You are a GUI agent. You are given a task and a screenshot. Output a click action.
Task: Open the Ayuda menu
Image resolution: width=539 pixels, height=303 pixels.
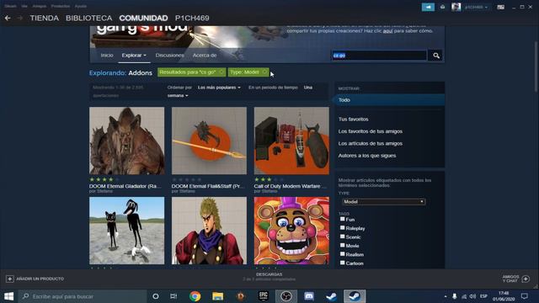[81, 6]
